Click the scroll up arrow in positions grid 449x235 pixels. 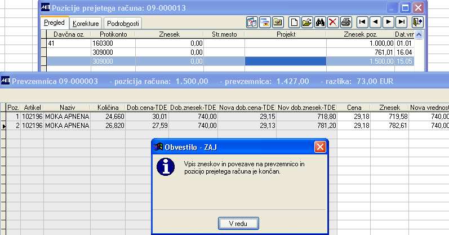point(419,35)
